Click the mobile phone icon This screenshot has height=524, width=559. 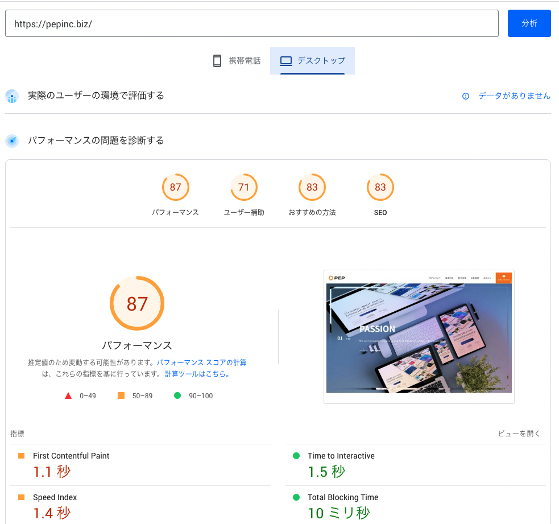click(217, 61)
